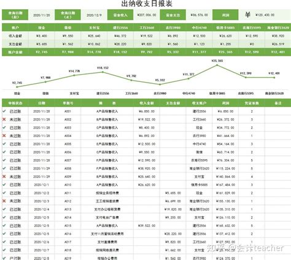Select the date cell 2020/12/4

coord(42,209)
